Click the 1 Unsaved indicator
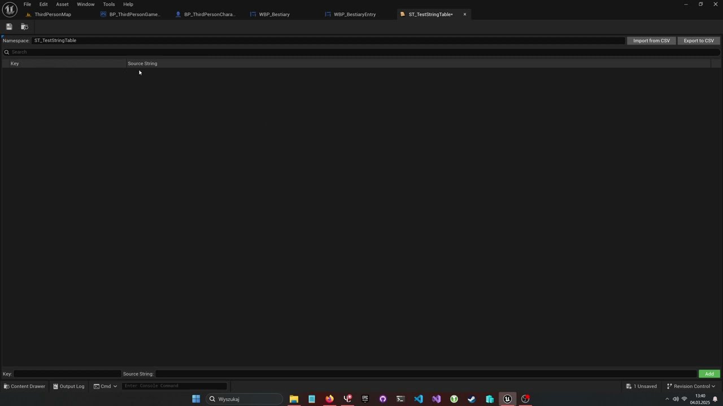Viewport: 723px width, 406px height. (642, 386)
